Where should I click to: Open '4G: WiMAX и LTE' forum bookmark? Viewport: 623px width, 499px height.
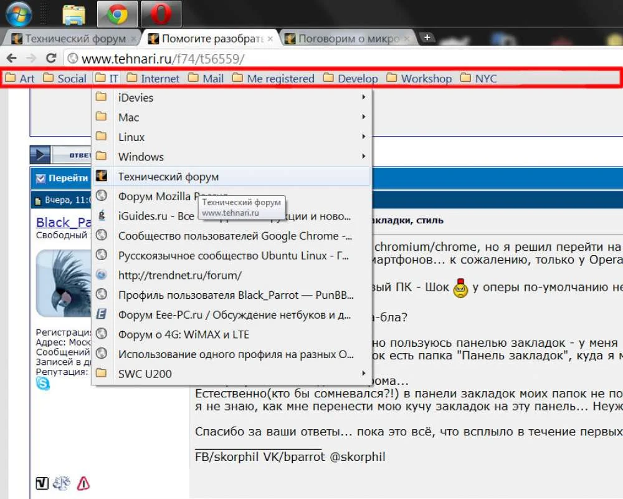(231, 334)
